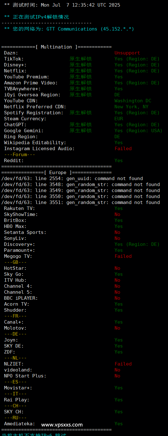Click the YouTube CDN Washington DC value

coord(133,101)
